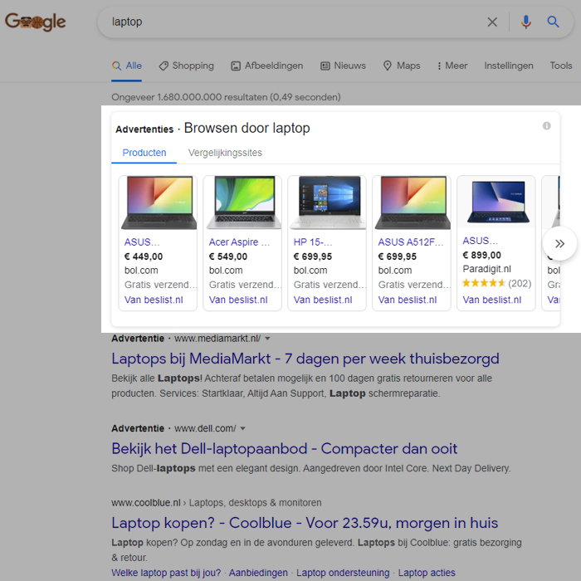Click the HP 15- product title
The height and width of the screenshot is (581, 581).
(313, 242)
